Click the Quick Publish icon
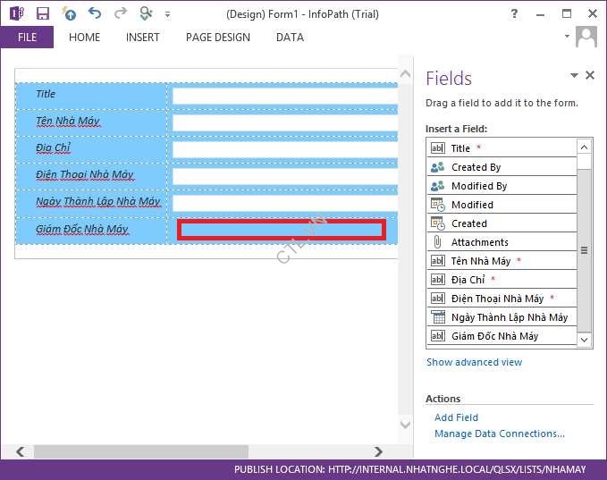This screenshot has width=607, height=480. click(69, 14)
